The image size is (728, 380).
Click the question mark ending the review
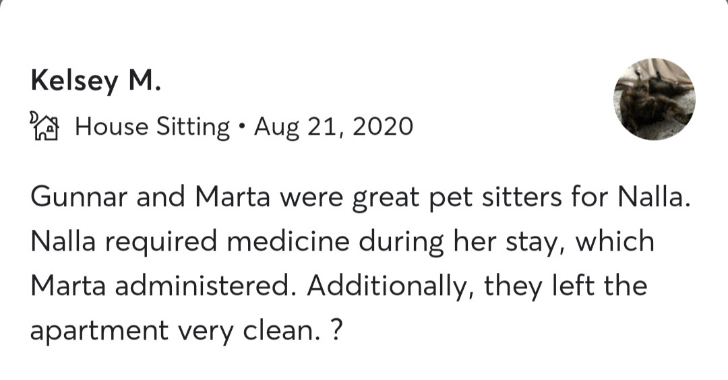[338, 330]
